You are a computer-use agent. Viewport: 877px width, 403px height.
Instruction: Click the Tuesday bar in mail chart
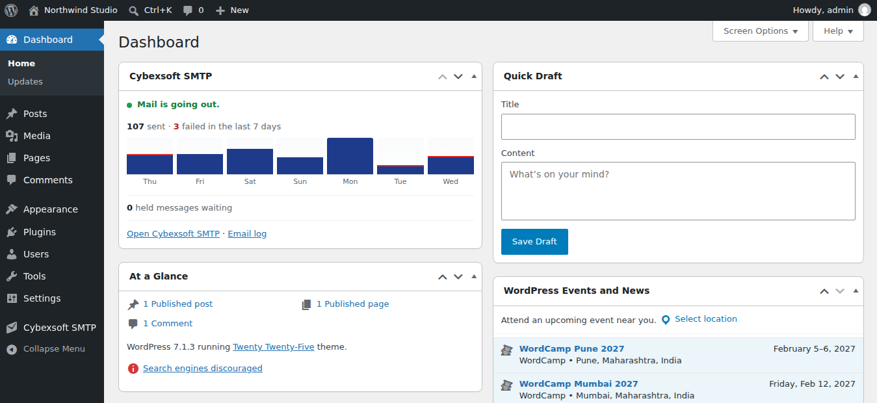click(x=400, y=170)
